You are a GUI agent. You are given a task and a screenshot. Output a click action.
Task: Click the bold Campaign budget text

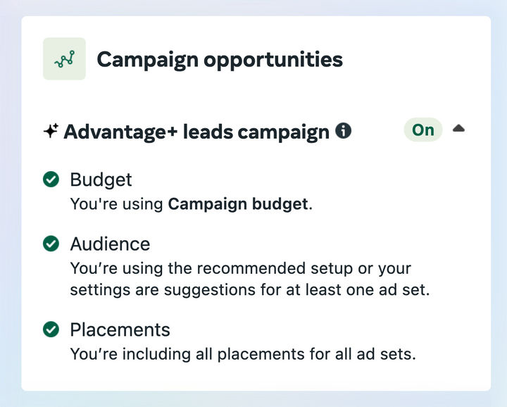pyautogui.click(x=237, y=204)
